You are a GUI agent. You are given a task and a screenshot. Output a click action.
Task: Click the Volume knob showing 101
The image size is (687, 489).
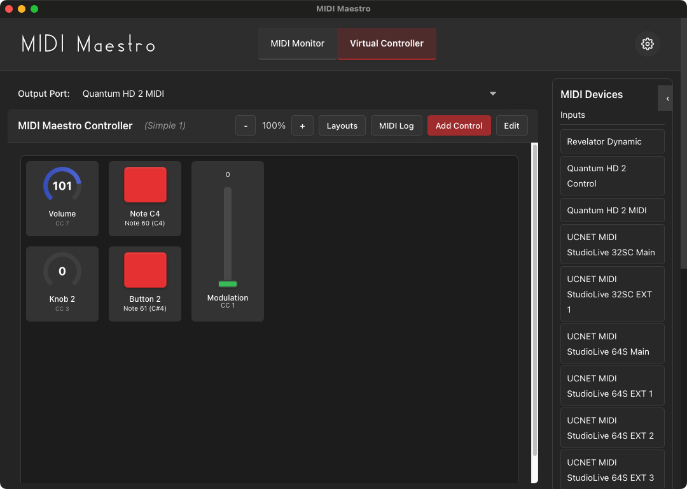62,186
